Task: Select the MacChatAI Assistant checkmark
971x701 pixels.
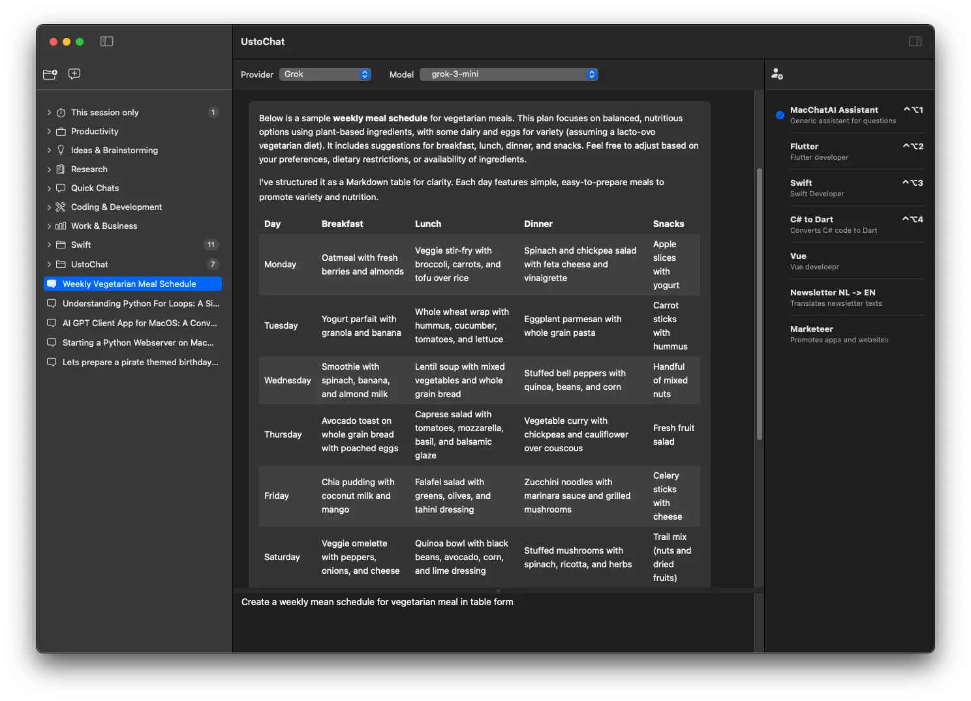Action: point(780,115)
